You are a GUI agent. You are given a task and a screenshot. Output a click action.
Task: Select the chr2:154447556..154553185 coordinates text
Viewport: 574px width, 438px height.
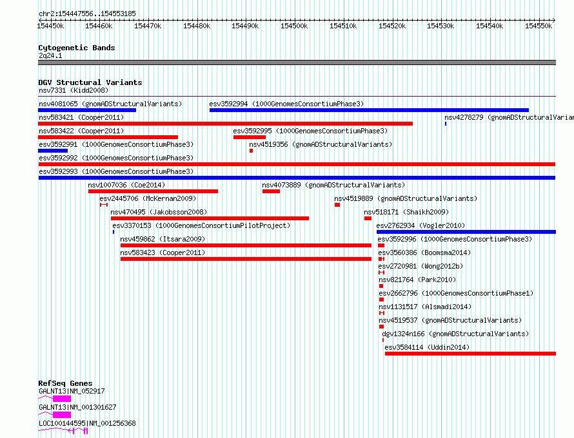87,14
